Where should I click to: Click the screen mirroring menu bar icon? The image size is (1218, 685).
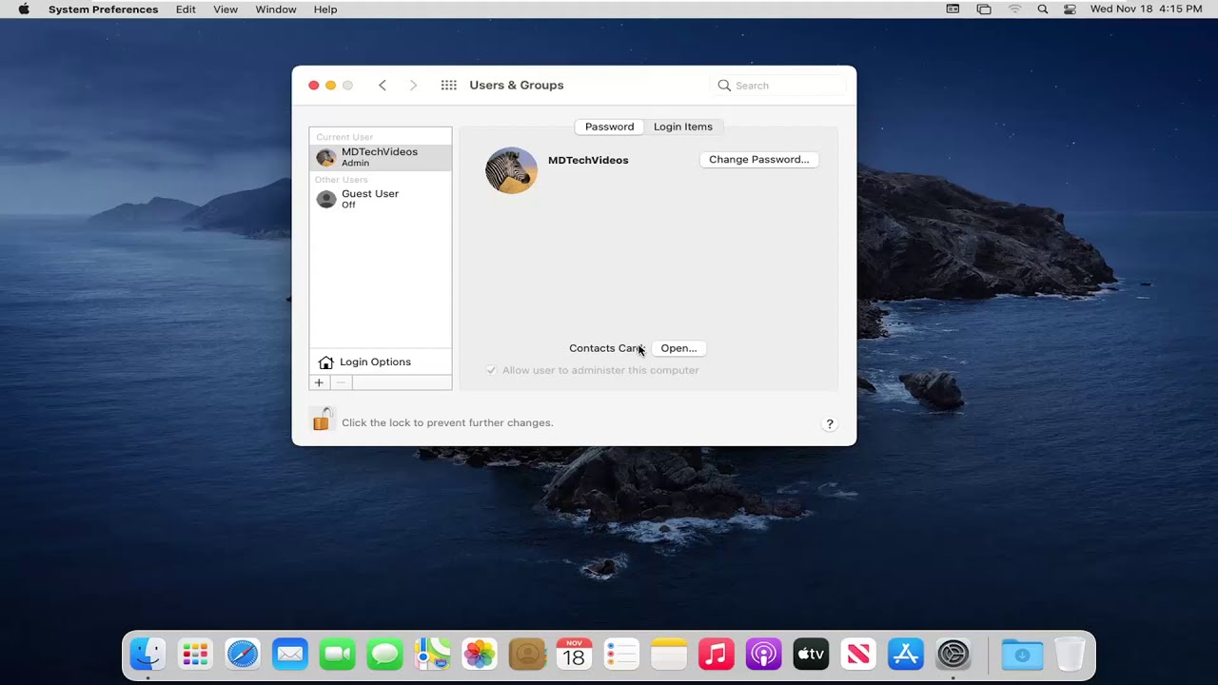(x=984, y=9)
